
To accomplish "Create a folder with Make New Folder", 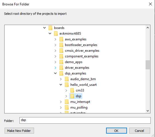I will [x=19, y=131].
